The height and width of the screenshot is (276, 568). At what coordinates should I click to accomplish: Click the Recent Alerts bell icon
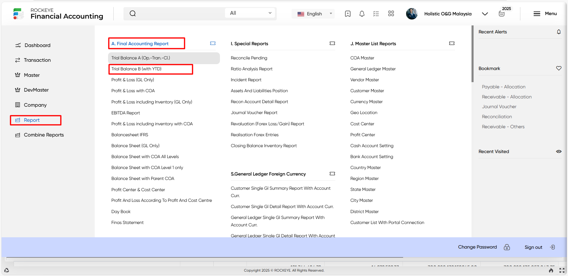tap(559, 32)
